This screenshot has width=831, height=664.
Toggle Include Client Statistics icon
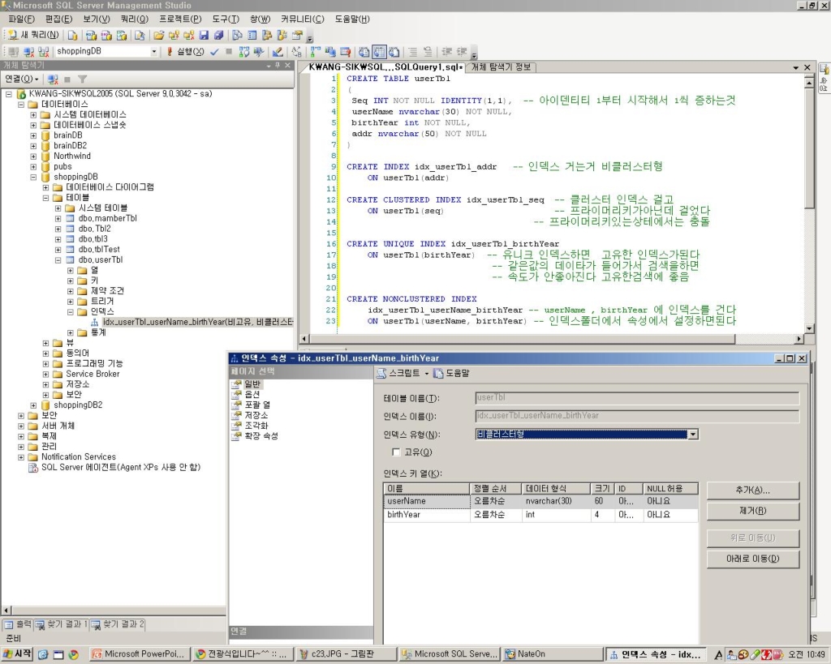click(x=330, y=51)
